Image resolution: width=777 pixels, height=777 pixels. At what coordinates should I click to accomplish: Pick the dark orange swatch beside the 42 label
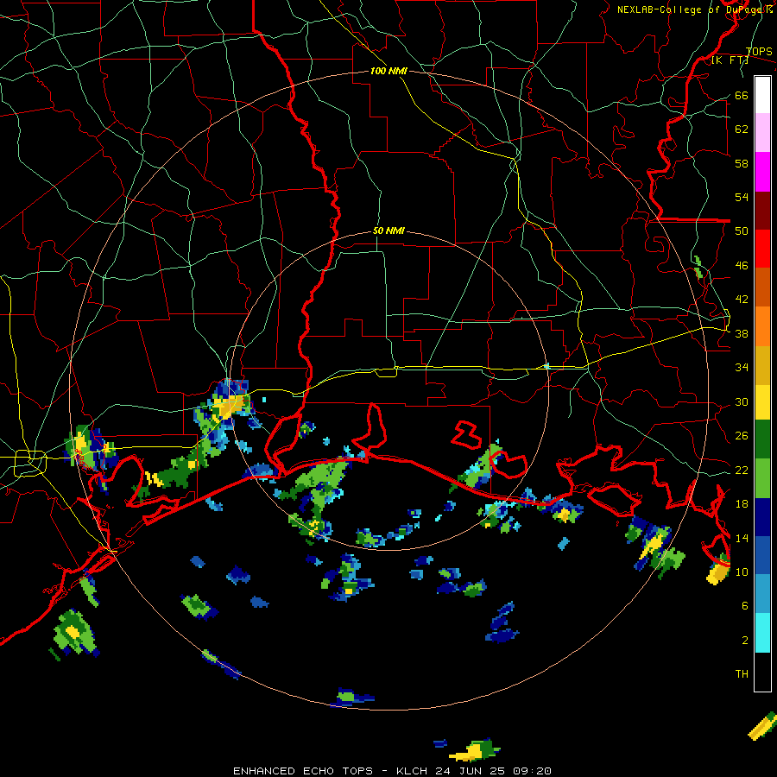(x=762, y=287)
